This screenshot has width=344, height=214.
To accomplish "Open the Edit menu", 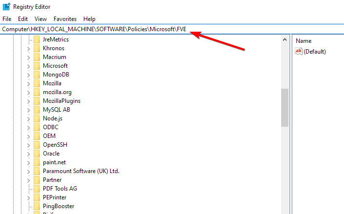I will 23,19.
